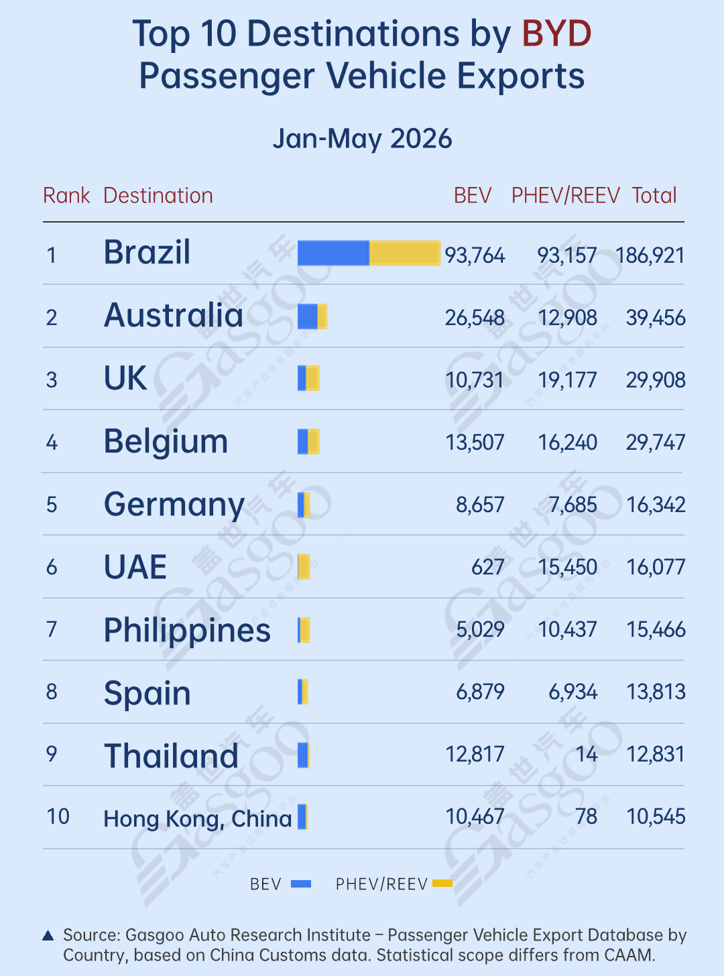Select Germany's total 16,342
This screenshot has width=724, height=976.
656,505
